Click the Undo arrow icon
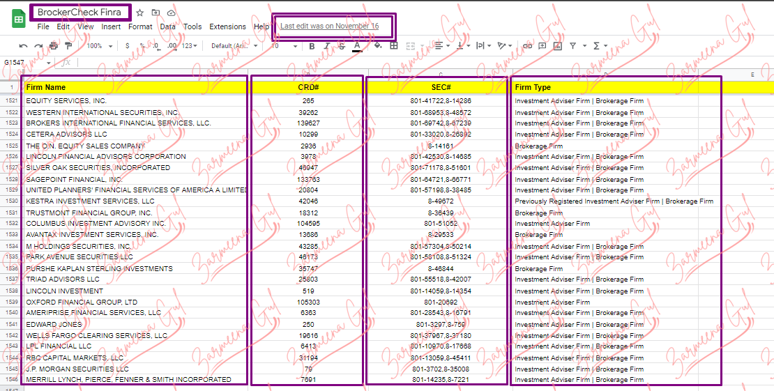The width and height of the screenshot is (774, 391). tap(23, 46)
